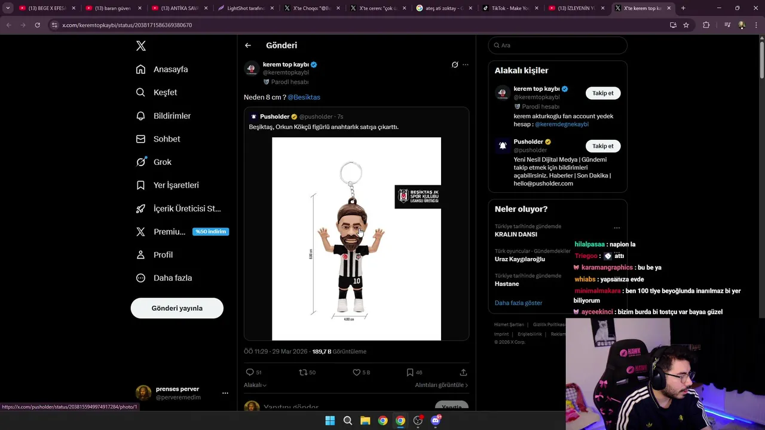This screenshot has width=765, height=430.
Task: Follow kerem top kaybı with Takip et
Action: (603, 93)
